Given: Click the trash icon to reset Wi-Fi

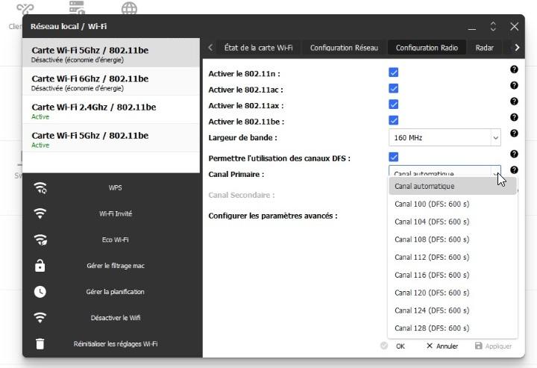Looking at the screenshot, I should 40,344.
